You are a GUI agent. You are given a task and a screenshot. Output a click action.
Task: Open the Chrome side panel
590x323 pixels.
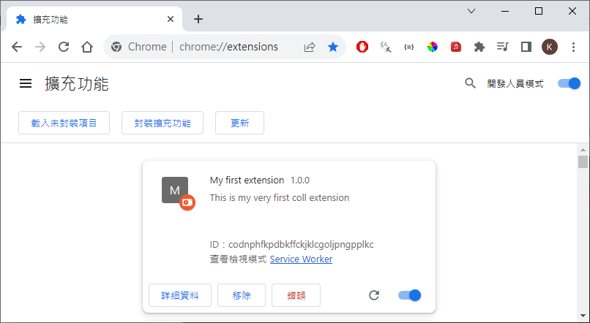[526, 47]
